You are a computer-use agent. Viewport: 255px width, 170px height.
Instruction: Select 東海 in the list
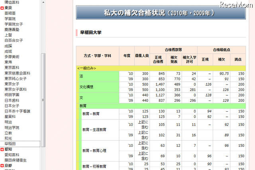click(x=8, y=62)
